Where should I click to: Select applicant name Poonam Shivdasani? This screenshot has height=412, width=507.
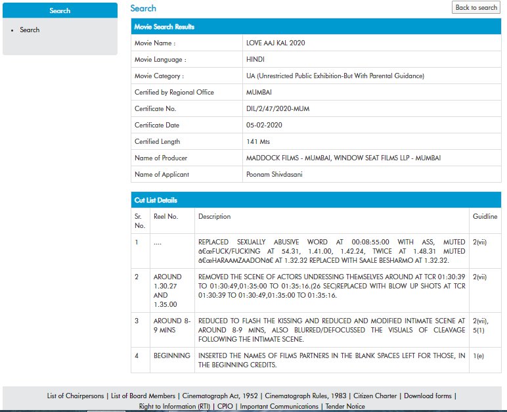coord(275,174)
